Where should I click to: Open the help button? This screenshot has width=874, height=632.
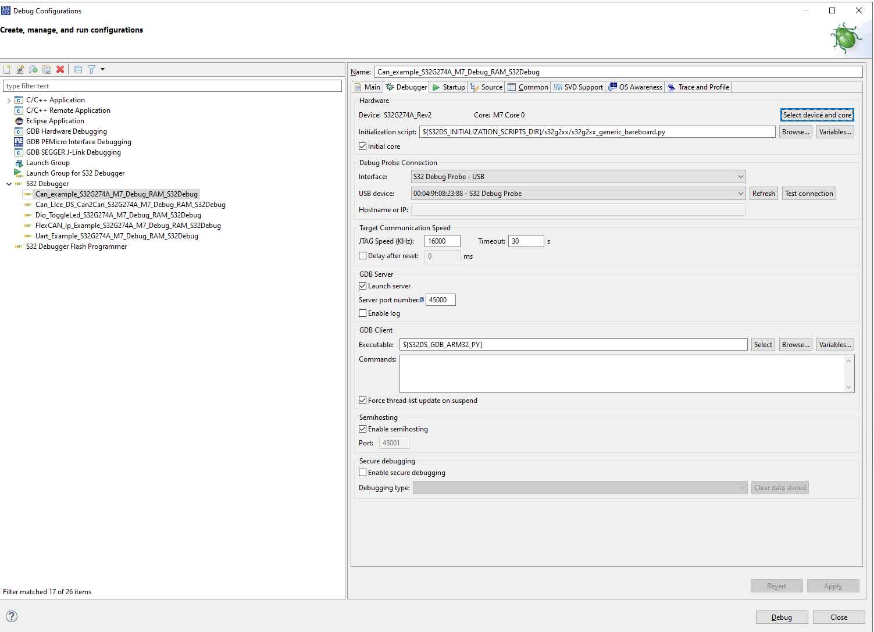click(12, 616)
